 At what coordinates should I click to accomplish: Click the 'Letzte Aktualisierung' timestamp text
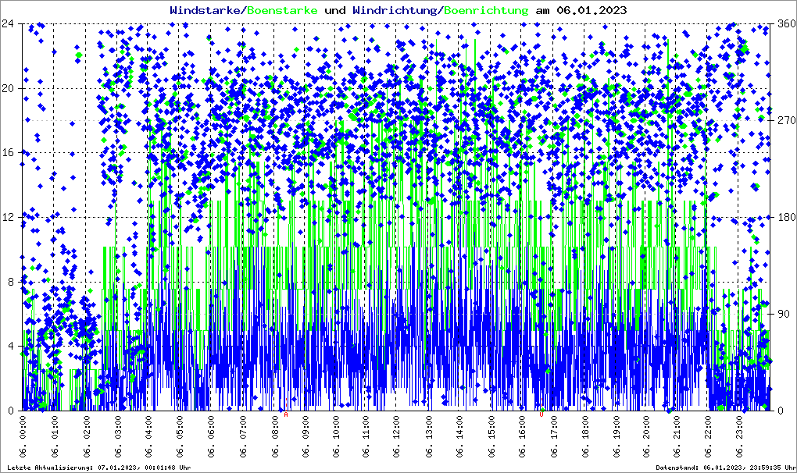click(x=99, y=468)
